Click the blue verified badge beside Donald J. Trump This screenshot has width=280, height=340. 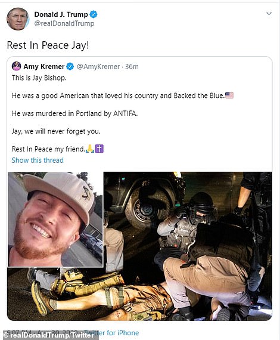click(94, 14)
